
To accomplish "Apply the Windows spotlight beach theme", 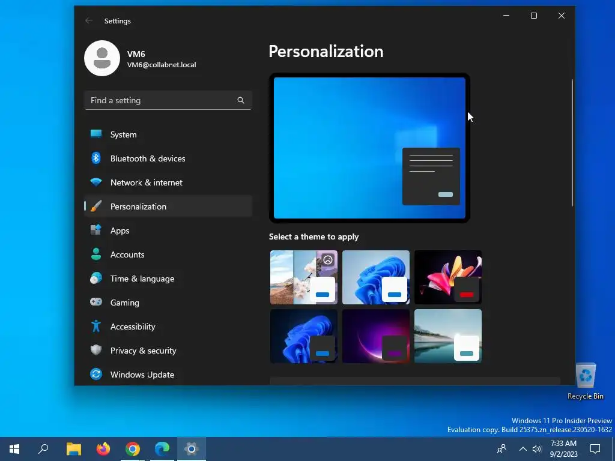I will click(303, 277).
